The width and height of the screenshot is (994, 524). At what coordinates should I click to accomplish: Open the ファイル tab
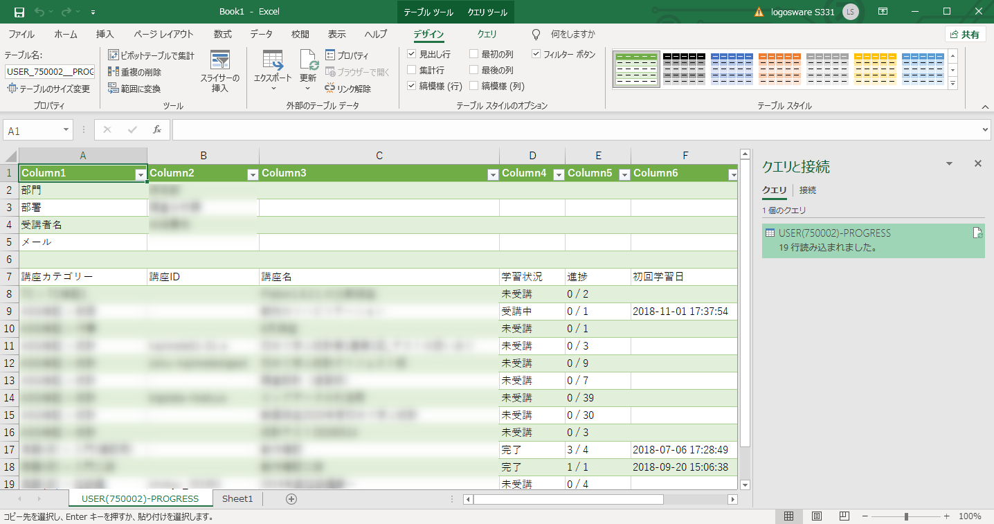tap(21, 34)
